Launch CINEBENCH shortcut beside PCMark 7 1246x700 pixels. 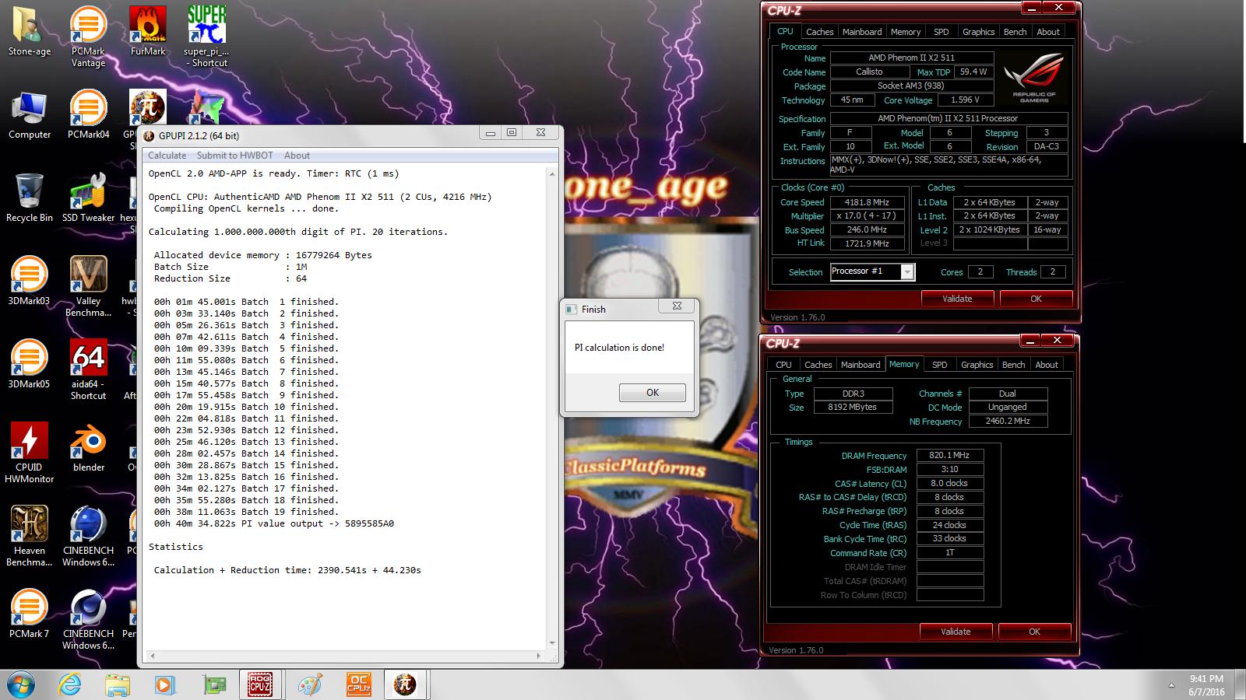coord(88,620)
